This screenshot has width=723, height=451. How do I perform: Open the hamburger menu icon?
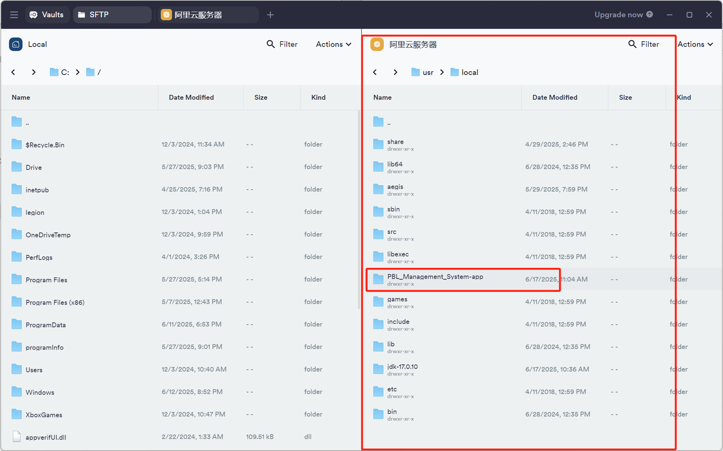[x=14, y=15]
